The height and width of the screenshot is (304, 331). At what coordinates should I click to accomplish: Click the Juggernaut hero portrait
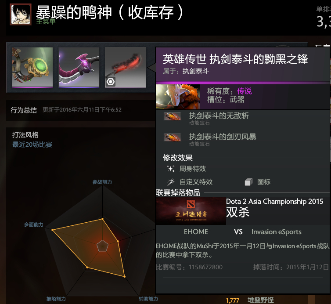178,97
